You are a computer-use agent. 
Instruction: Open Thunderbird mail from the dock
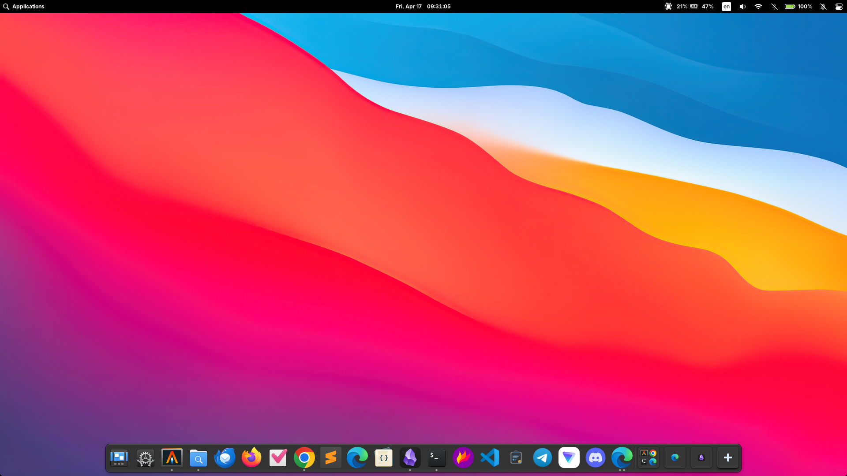(x=225, y=458)
